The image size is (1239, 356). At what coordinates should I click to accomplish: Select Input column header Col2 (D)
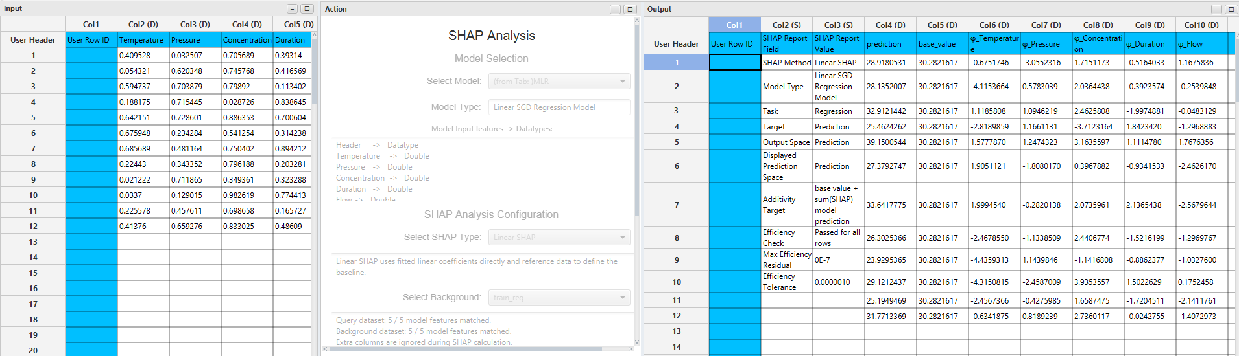(x=143, y=24)
